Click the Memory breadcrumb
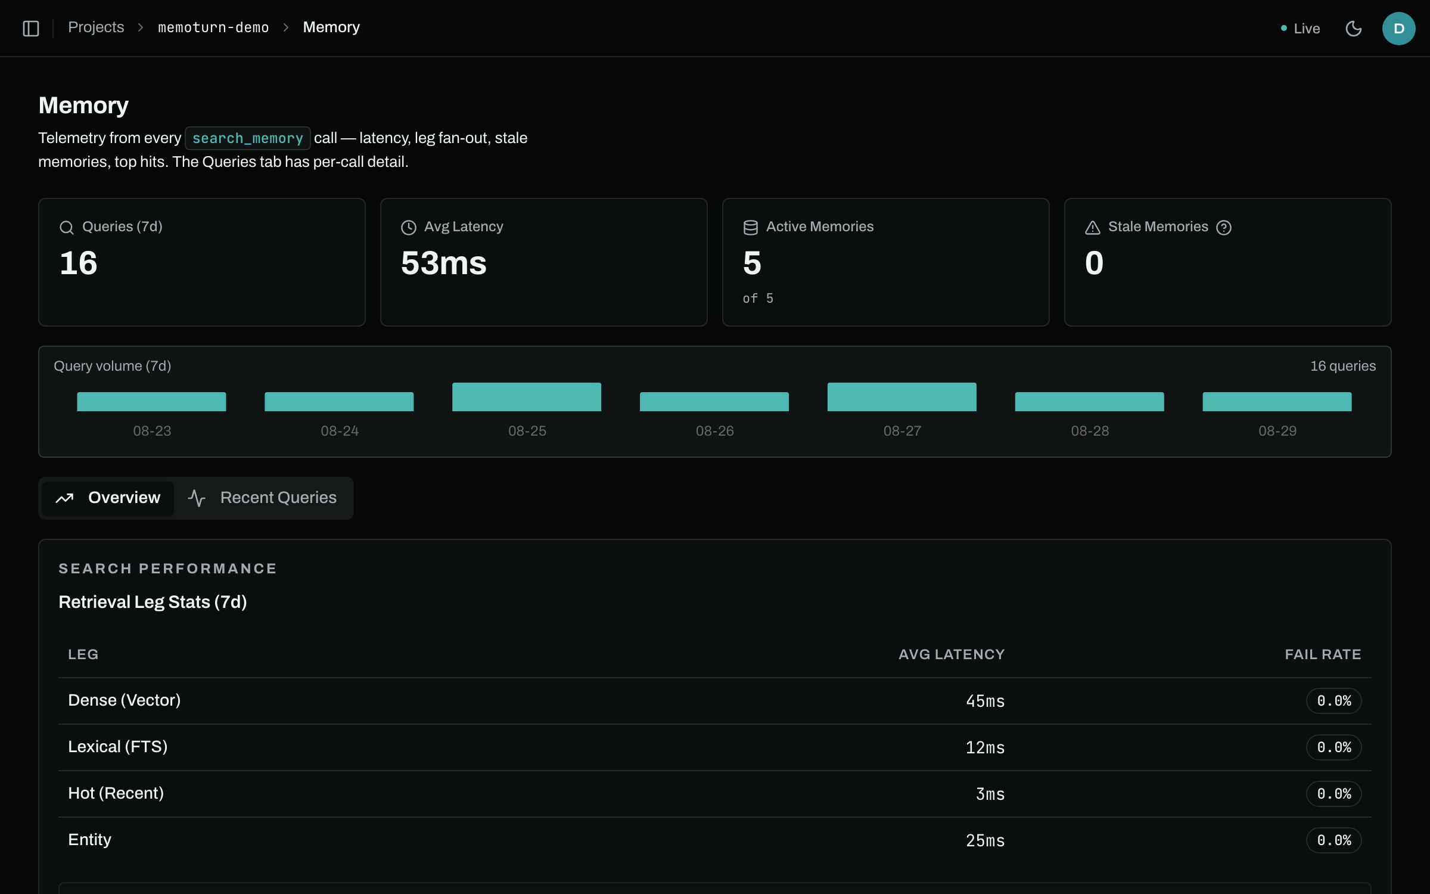 [x=331, y=27]
